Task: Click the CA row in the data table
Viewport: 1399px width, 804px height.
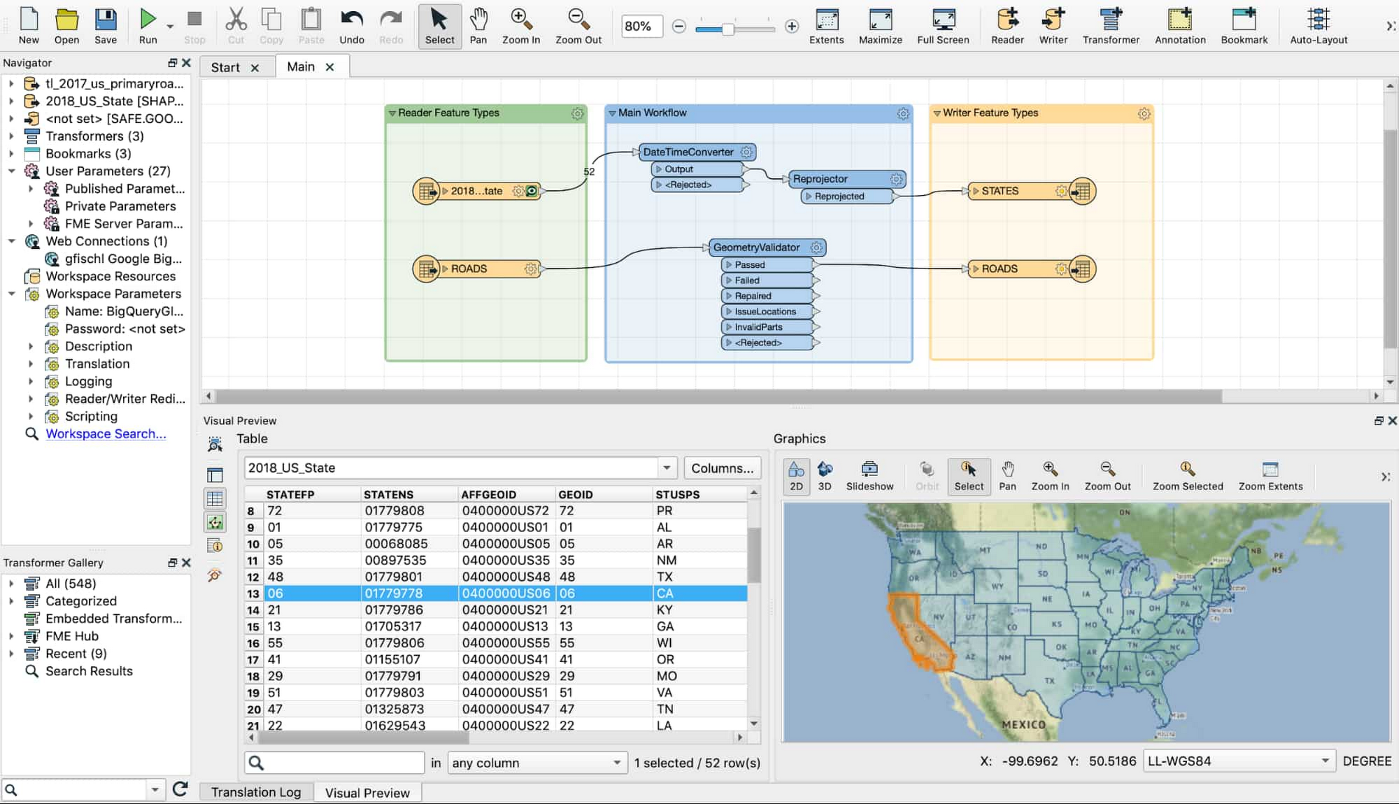Action: [x=495, y=593]
